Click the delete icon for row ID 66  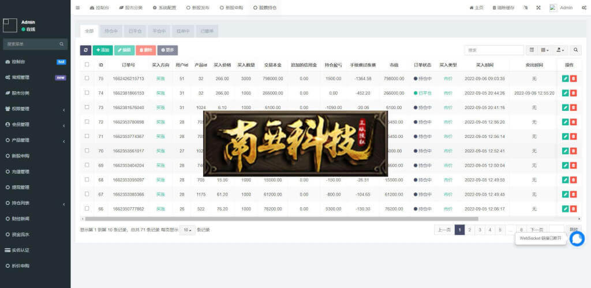(573, 209)
